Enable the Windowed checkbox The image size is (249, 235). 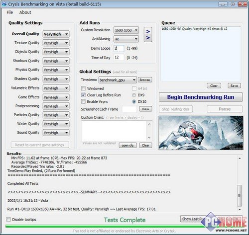[x=83, y=88]
